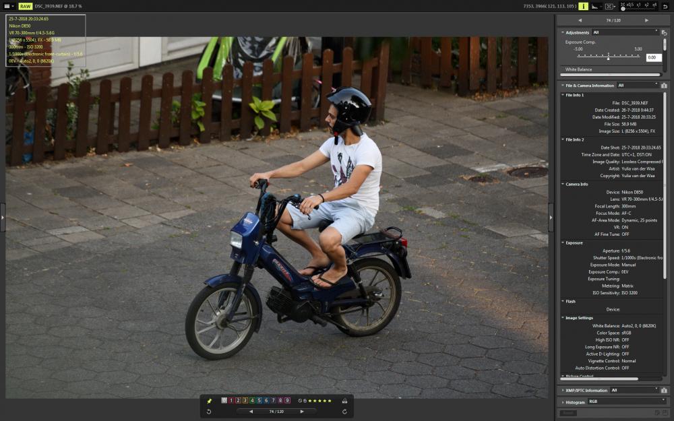
Task: Open the focus point display options
Action: point(609,6)
